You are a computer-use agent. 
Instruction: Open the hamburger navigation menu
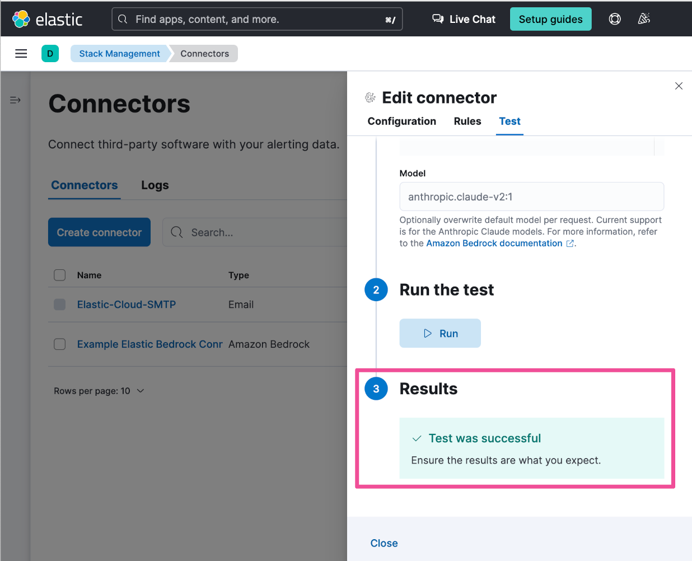point(21,54)
